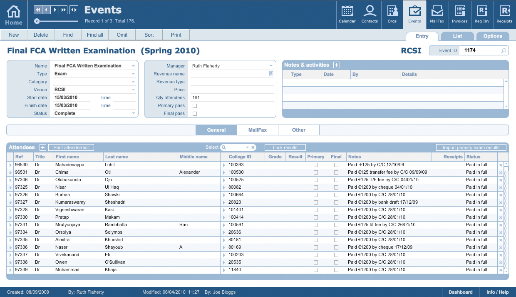The height and width of the screenshot is (297, 516).
Task: Go to the Home screen
Action: click(13, 15)
